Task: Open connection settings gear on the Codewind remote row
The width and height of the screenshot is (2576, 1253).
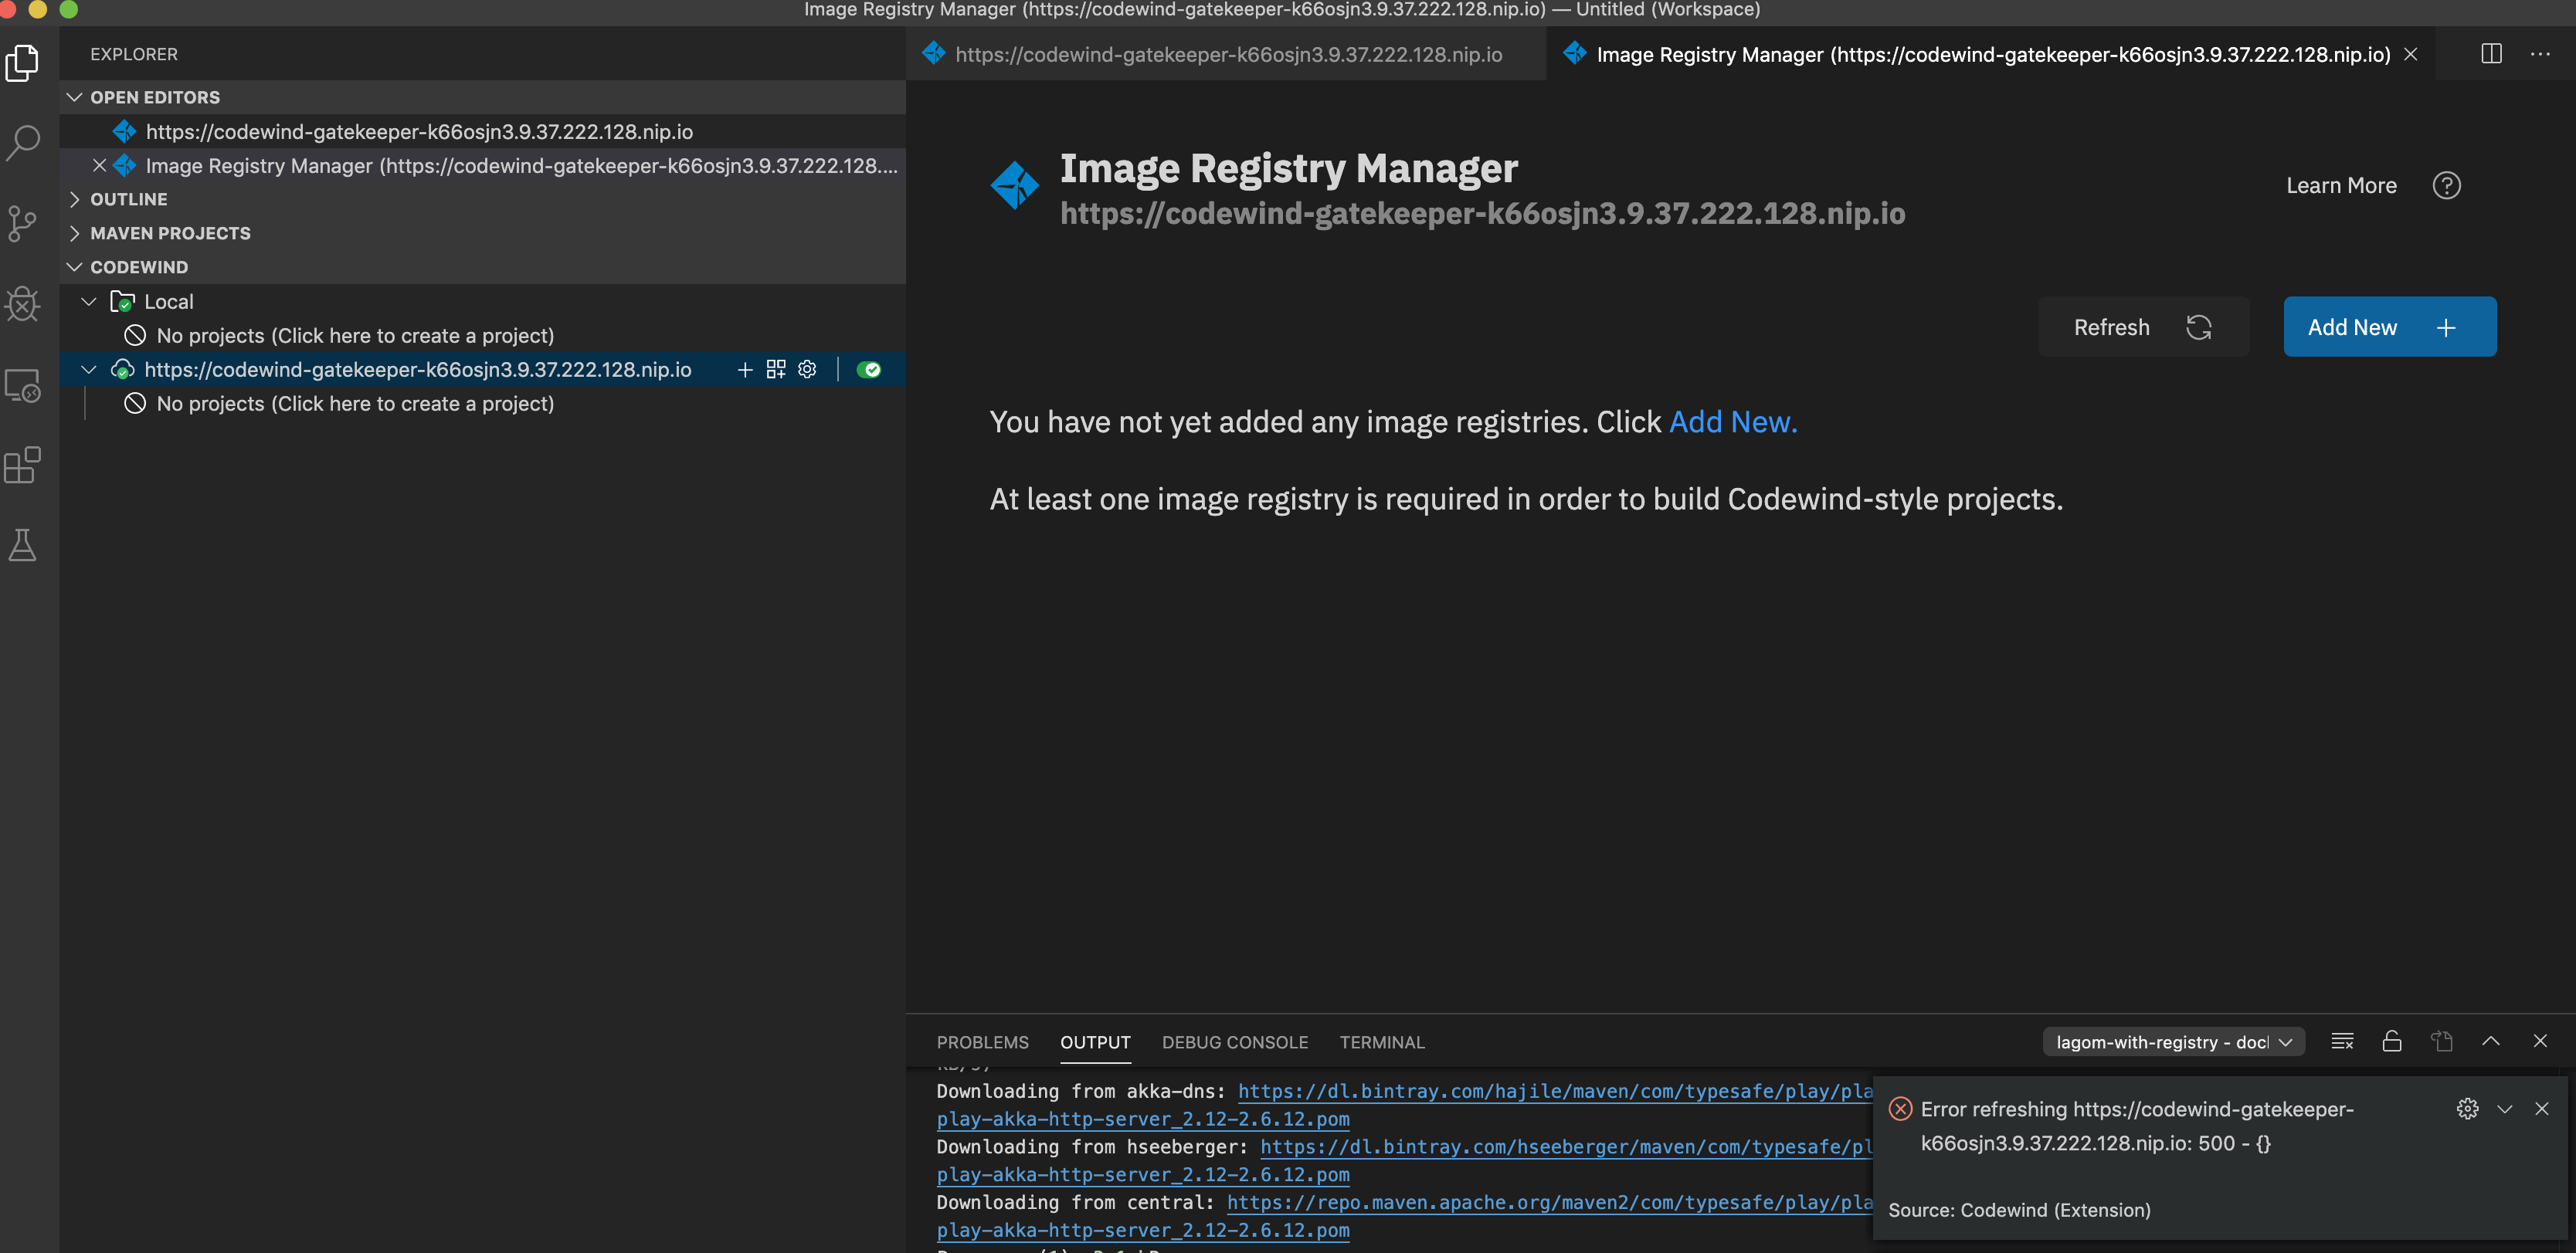Action: [x=807, y=369]
